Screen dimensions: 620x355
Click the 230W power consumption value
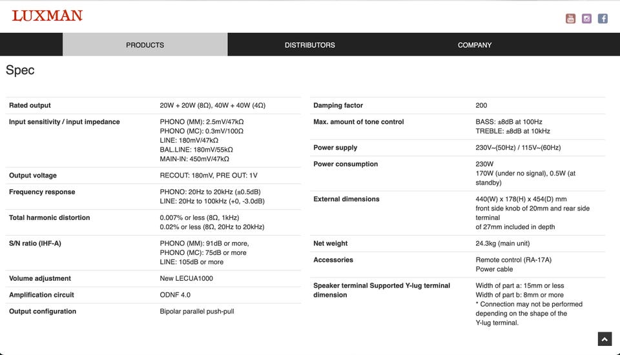[x=484, y=164]
